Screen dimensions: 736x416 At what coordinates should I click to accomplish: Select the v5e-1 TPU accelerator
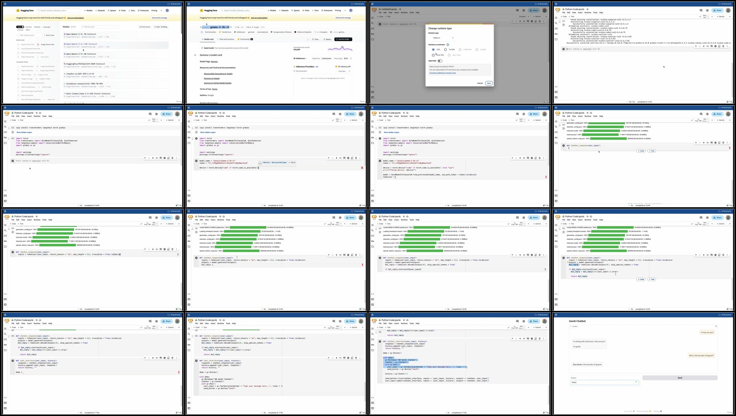pos(449,55)
